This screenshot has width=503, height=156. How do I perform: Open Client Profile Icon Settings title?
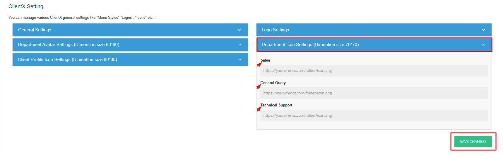tap(67, 60)
